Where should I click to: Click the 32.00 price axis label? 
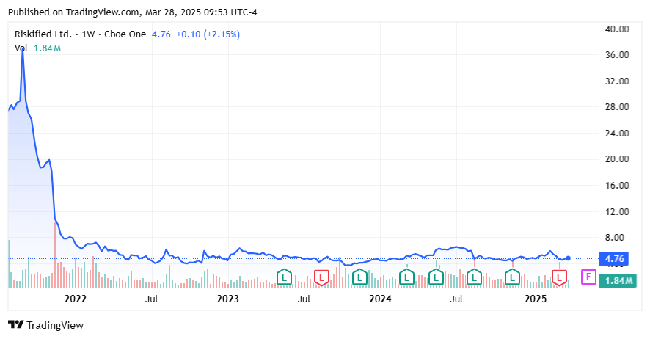(x=617, y=81)
